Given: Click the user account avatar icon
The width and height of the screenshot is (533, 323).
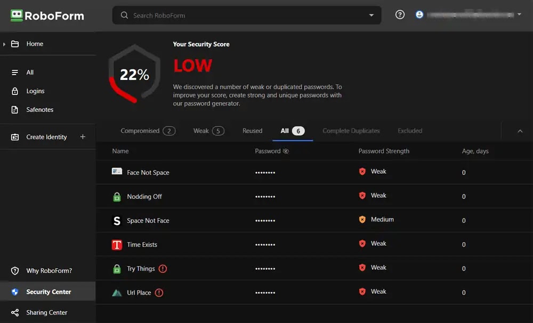Looking at the screenshot, I should (419, 14).
